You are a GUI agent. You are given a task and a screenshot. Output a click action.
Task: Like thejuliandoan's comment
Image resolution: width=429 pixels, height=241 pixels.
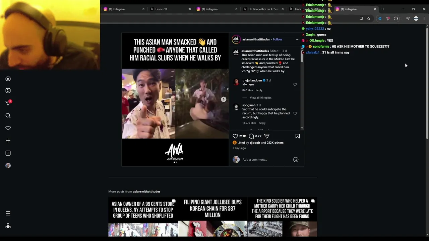tap(295, 85)
